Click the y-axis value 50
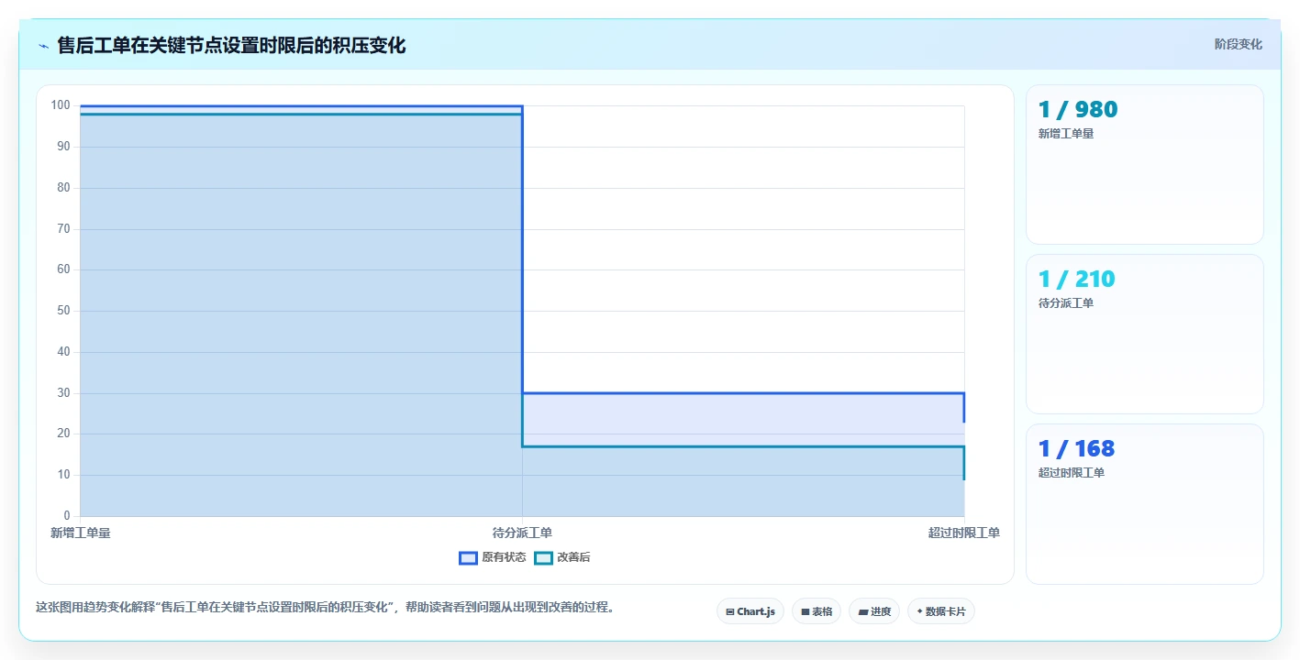 (63, 311)
